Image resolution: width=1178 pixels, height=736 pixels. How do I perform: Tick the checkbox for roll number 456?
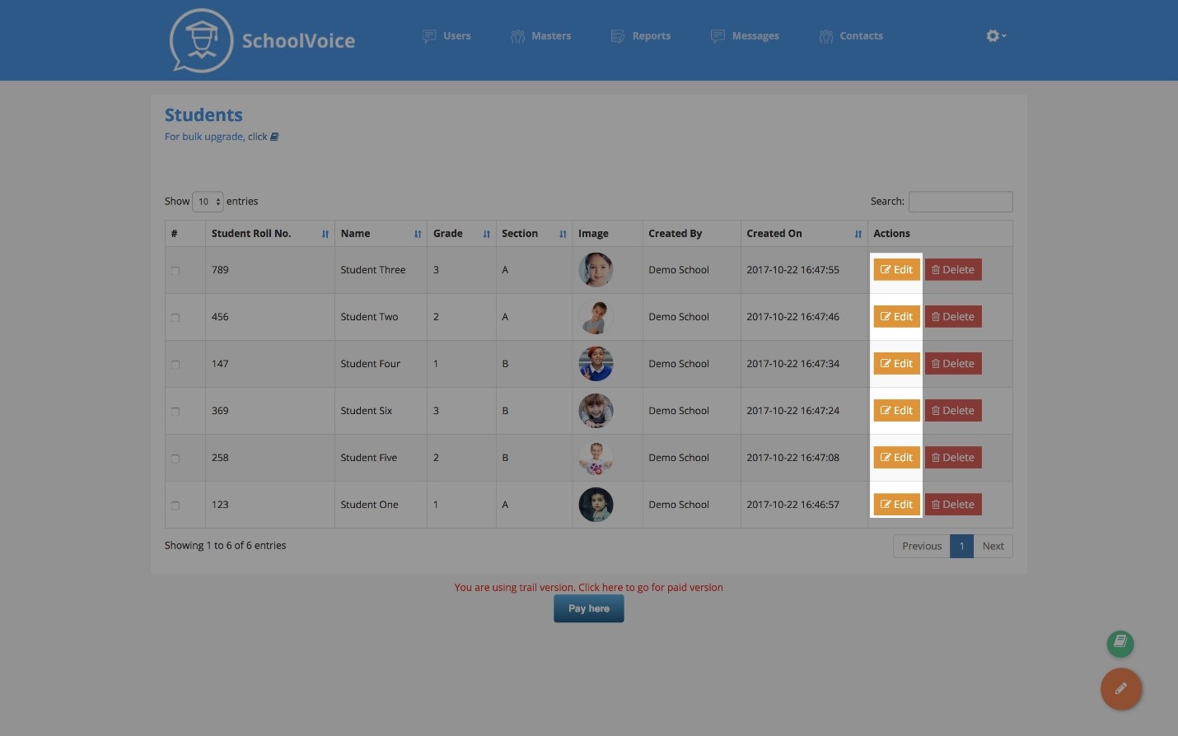coord(175,318)
